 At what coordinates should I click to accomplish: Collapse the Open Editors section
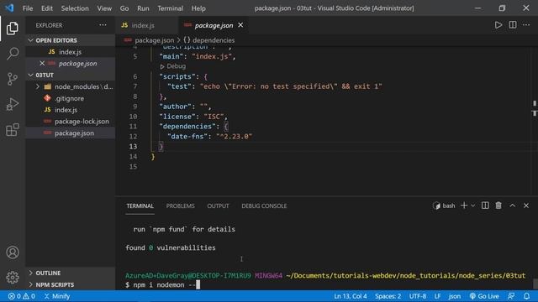[70, 40]
